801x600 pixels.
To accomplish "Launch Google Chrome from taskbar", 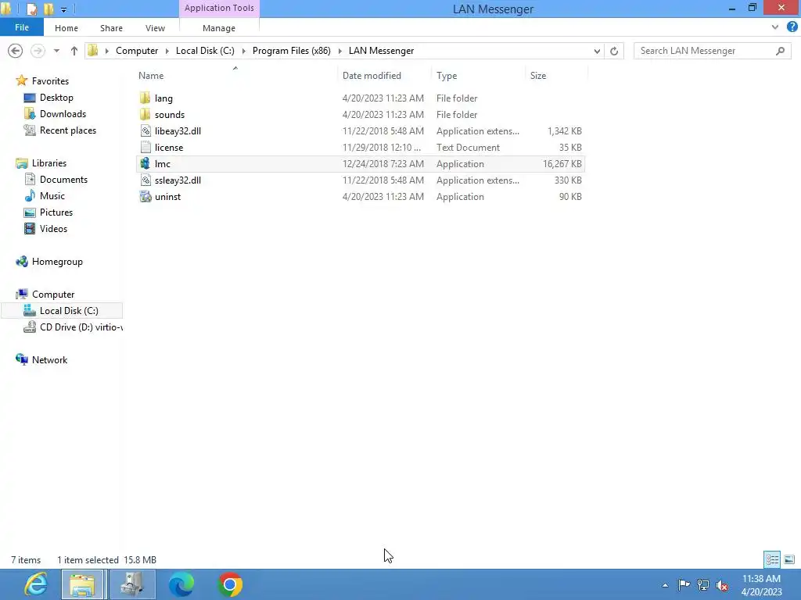I will [x=230, y=584].
